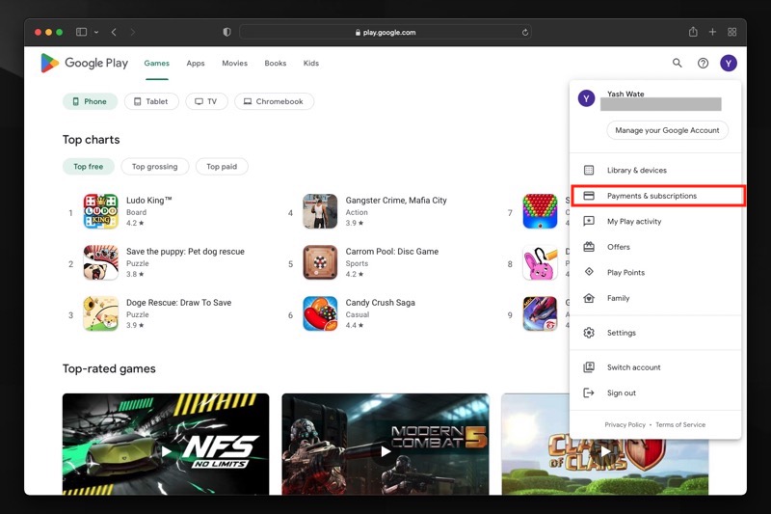Click the Candy Crush Saga icon
The height and width of the screenshot is (514, 771).
[x=320, y=313]
